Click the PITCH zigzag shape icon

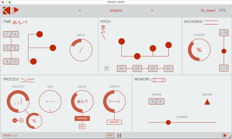(x=103, y=32)
